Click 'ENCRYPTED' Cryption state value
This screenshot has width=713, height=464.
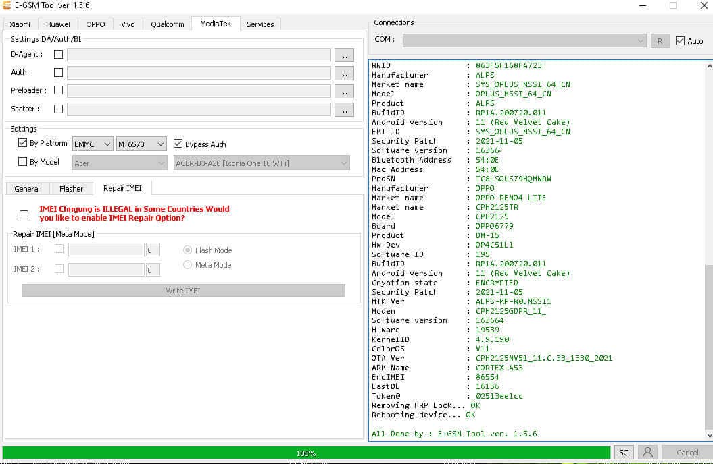pos(497,283)
